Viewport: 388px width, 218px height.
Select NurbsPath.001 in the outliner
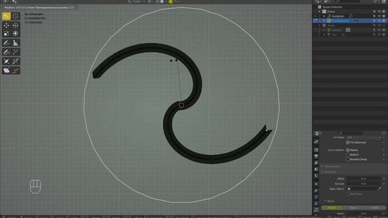click(x=341, y=21)
